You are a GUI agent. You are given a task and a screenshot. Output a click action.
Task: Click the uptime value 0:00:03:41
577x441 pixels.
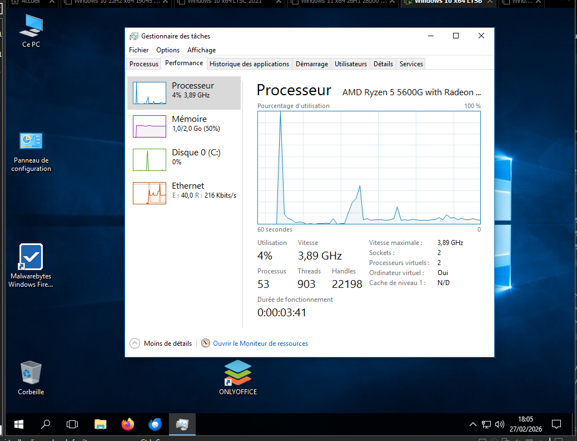click(x=282, y=313)
